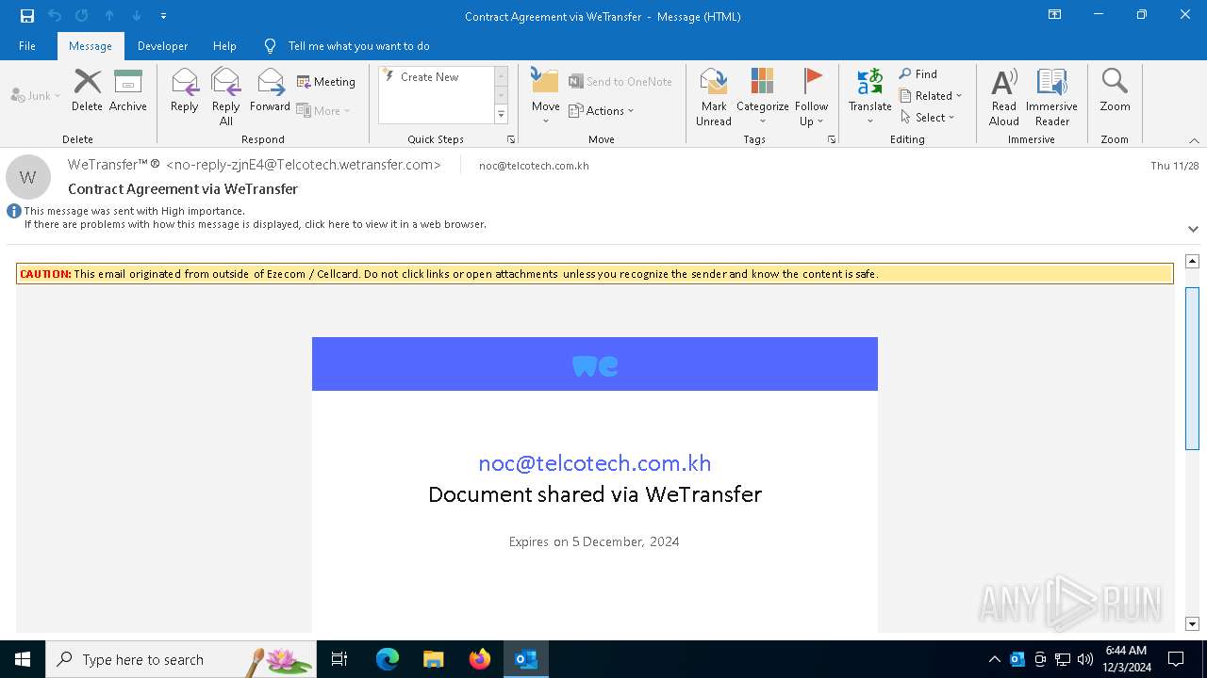This screenshot has width=1207, height=678.
Task: Open File Explorer from taskbar
Action: [434, 659]
